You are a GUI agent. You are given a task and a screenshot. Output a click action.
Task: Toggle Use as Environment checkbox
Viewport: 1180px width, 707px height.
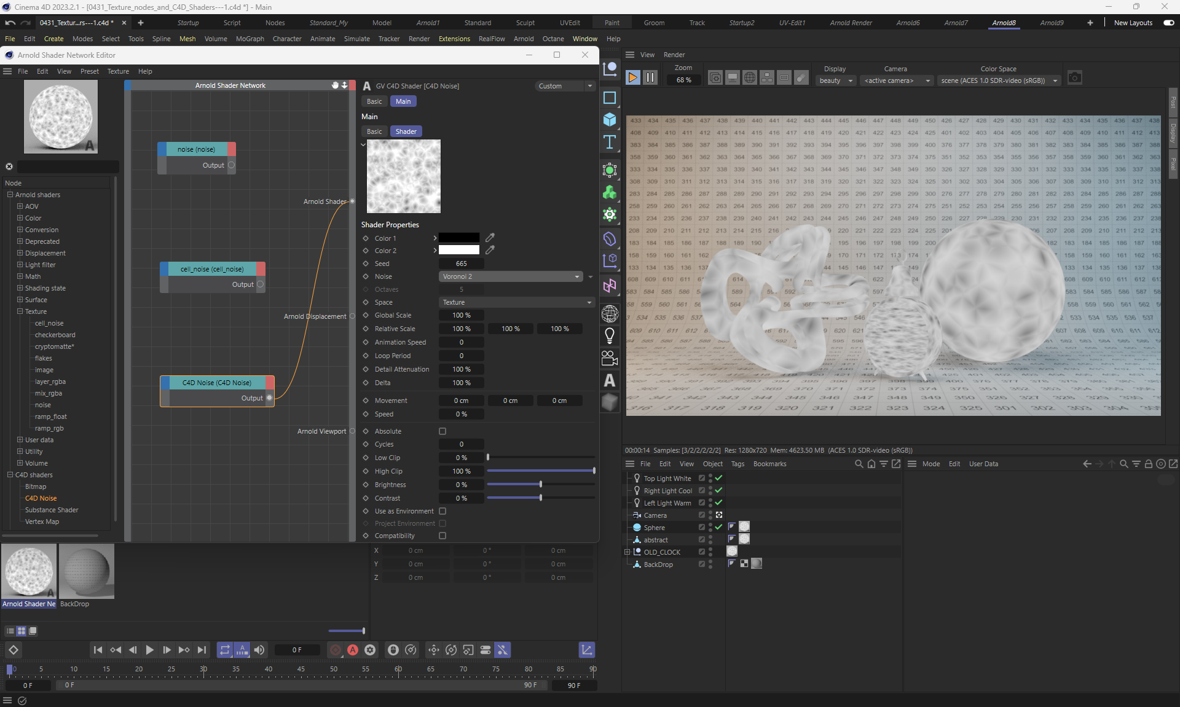point(442,511)
